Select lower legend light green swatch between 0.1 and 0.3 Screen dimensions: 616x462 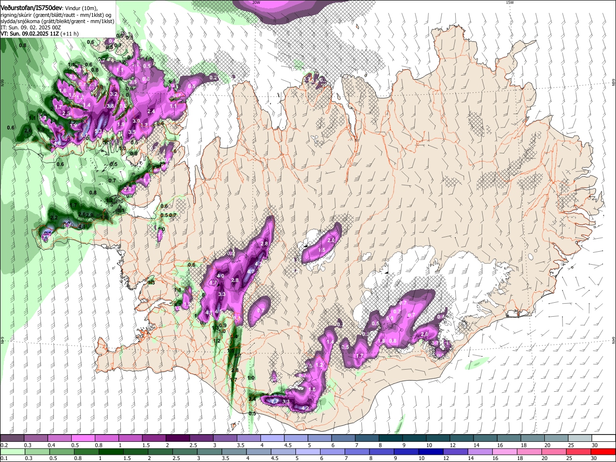coord(13,451)
